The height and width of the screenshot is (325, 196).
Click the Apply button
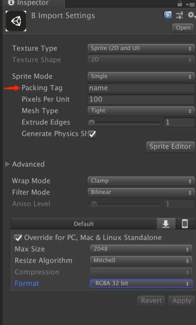182,301
